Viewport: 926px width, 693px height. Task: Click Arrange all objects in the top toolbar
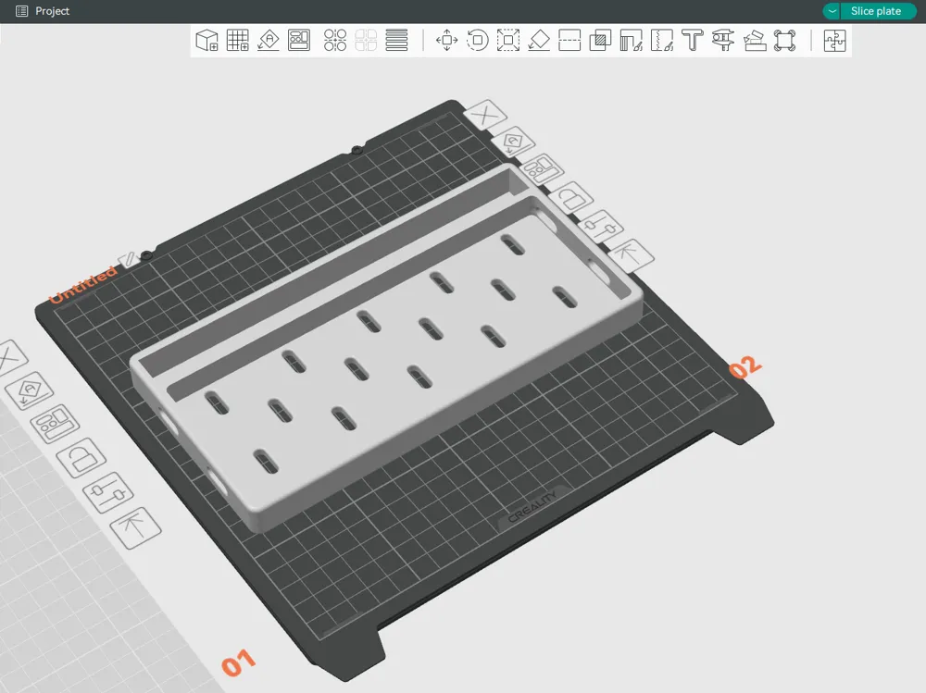[x=299, y=40]
